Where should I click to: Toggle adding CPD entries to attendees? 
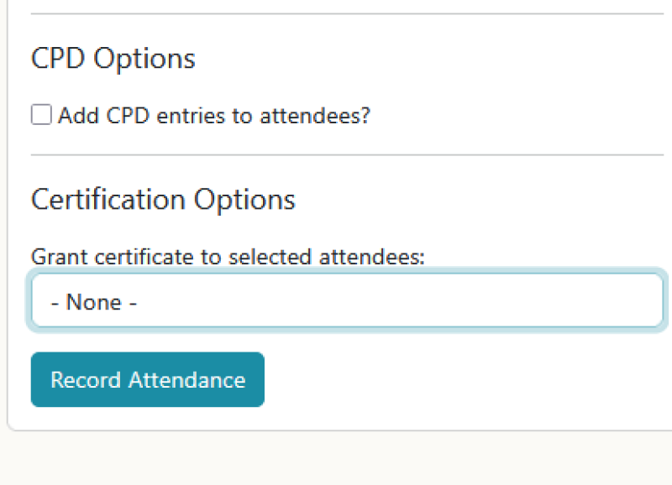click(x=41, y=115)
